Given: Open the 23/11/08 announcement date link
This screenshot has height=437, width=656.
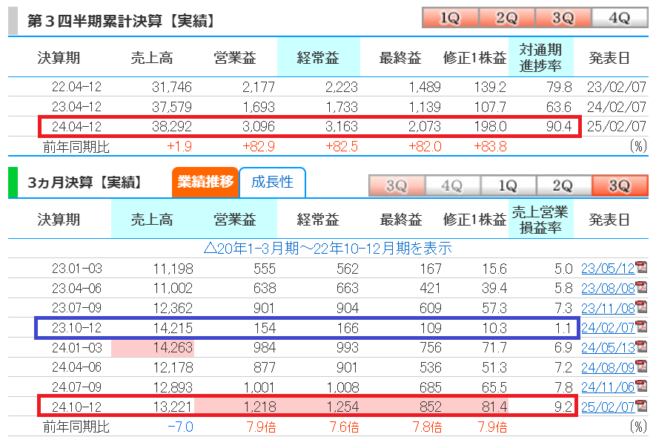Looking at the screenshot, I should coord(608,308).
